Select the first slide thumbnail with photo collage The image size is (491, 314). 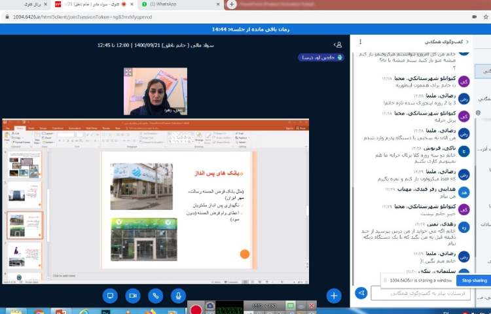24,165
